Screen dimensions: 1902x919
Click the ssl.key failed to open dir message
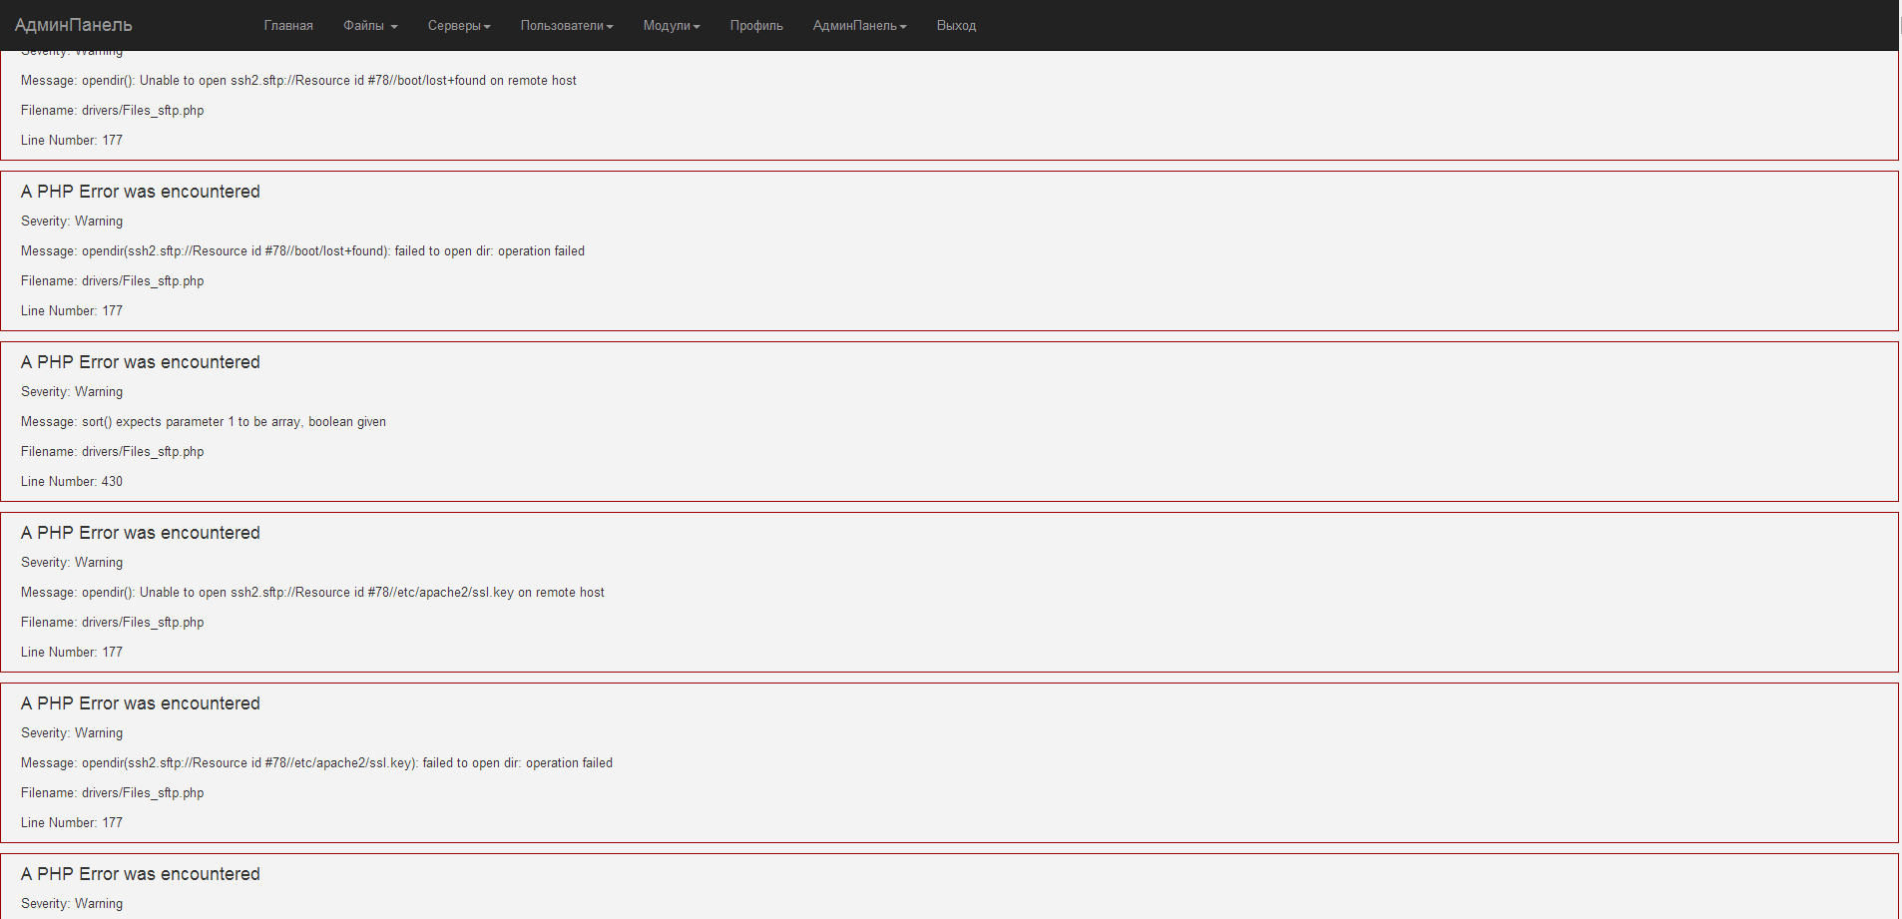click(x=316, y=763)
